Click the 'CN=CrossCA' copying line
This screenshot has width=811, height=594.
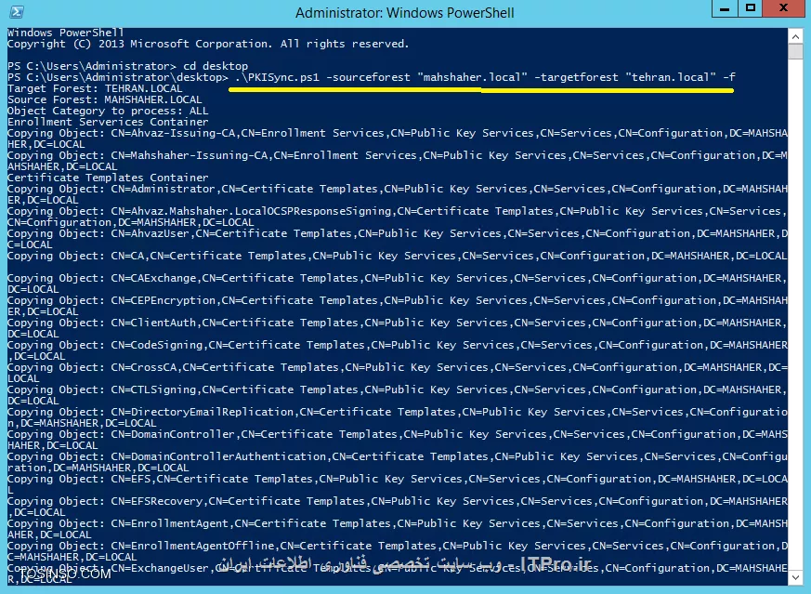[x=398, y=373]
